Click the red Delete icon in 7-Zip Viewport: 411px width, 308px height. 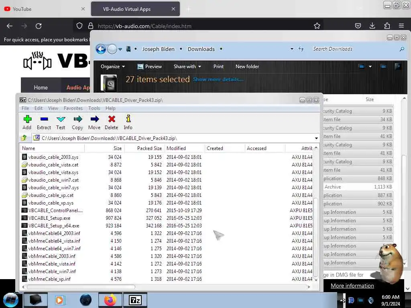(112, 122)
